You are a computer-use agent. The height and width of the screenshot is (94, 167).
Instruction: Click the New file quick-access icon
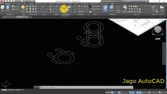[6, 1]
